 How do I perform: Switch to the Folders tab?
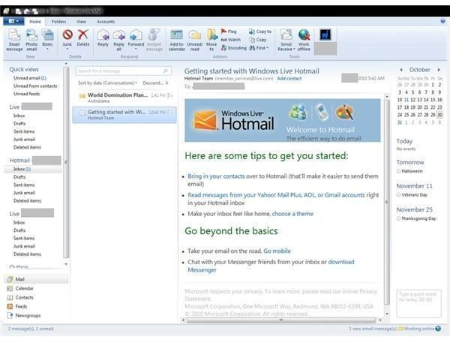pos(58,22)
